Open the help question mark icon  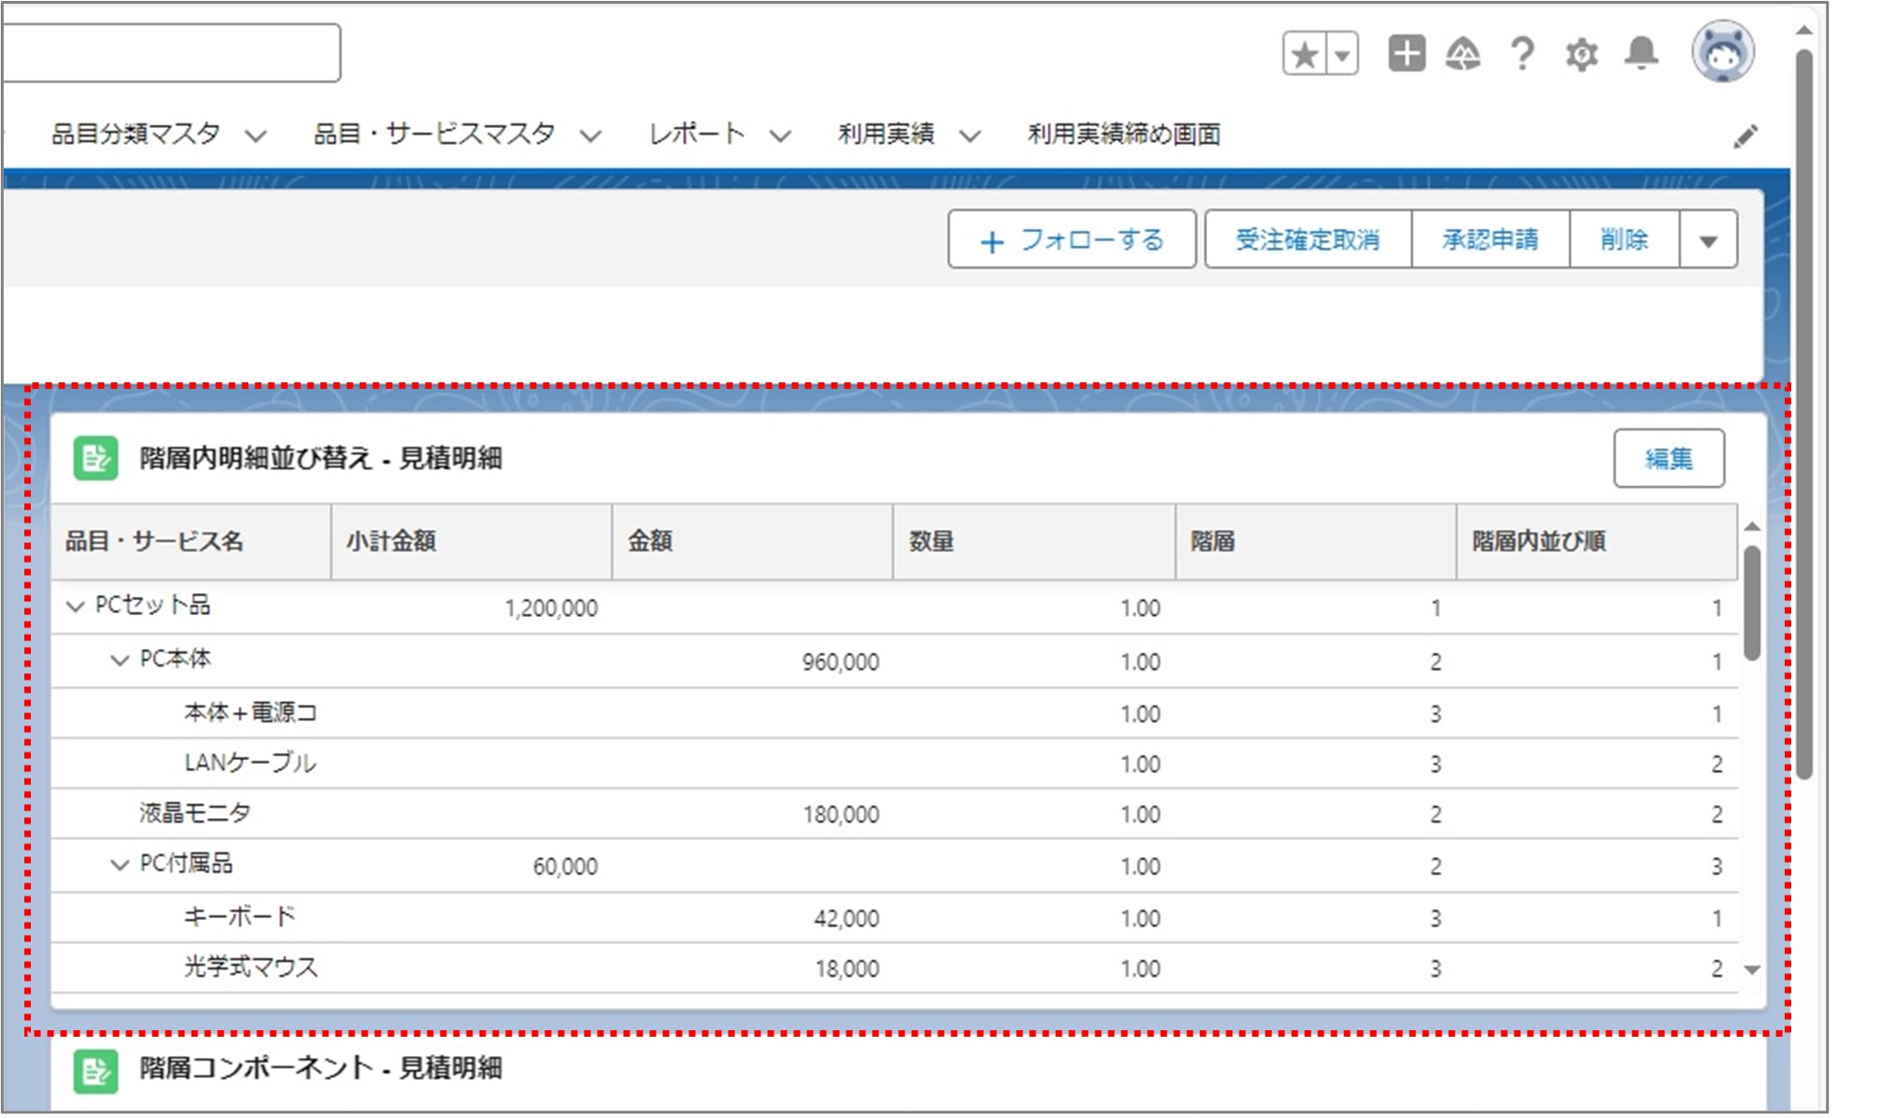[1522, 54]
